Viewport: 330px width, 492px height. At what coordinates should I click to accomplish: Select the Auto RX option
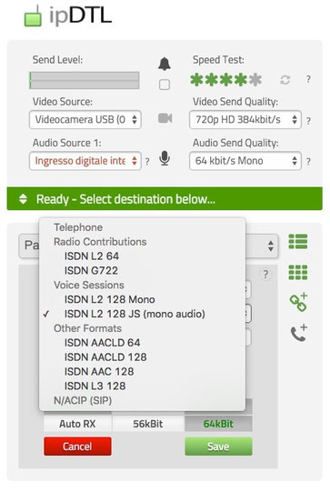click(77, 424)
